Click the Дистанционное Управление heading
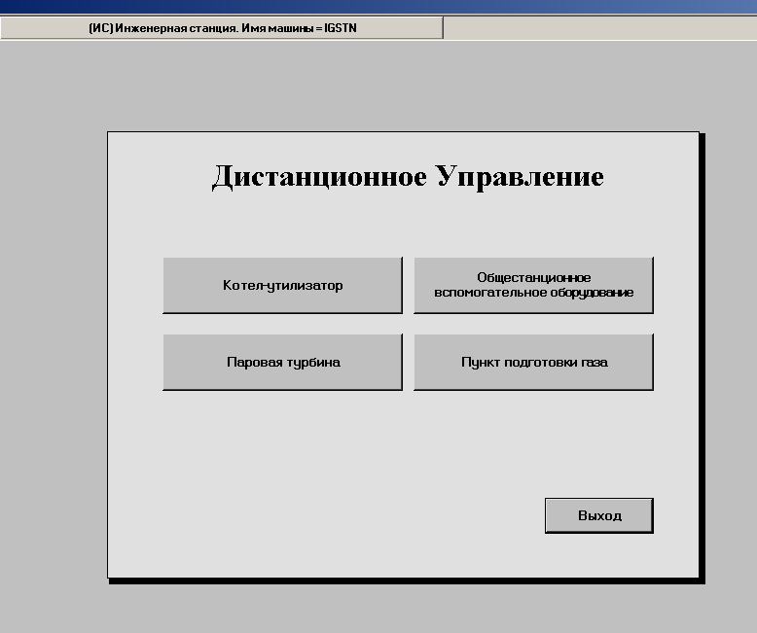This screenshot has height=633, width=757. 408,177
